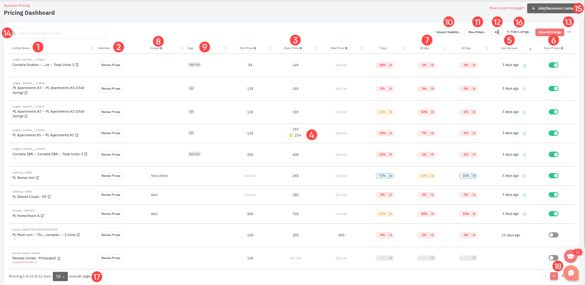Click the search magnifier icon
The width and height of the screenshot is (585, 285).
click(x=14, y=33)
